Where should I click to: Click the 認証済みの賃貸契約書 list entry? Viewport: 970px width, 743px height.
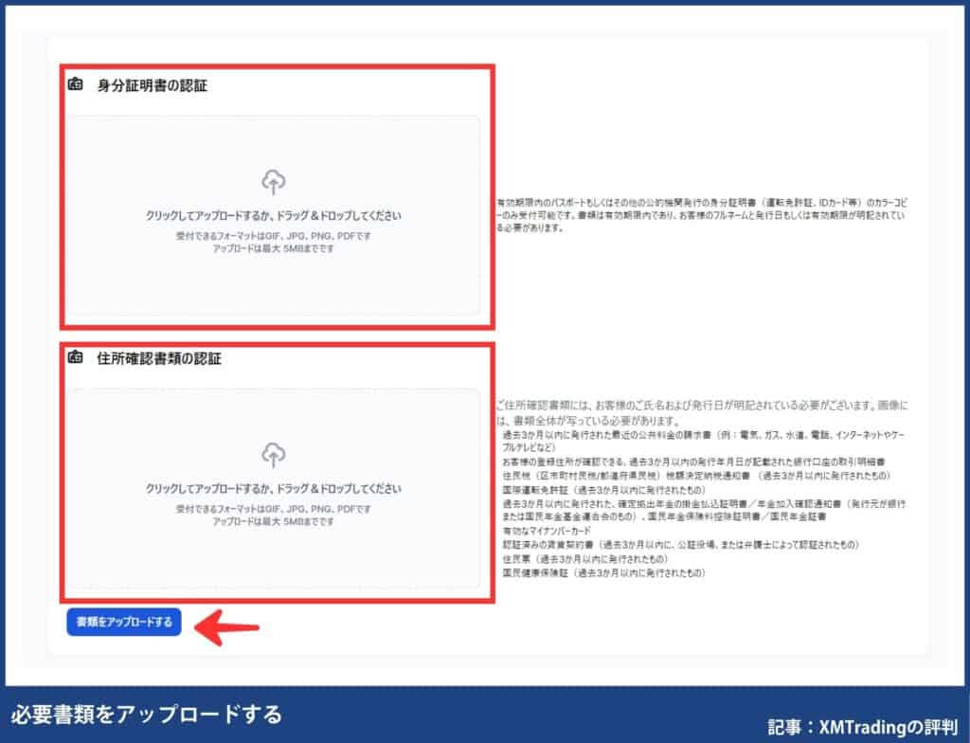pyautogui.click(x=680, y=545)
